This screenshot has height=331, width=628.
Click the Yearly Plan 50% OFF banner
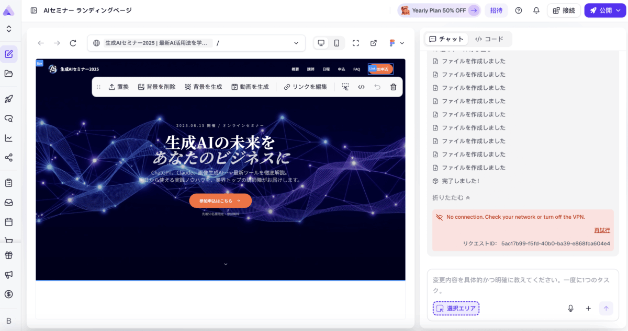tap(439, 10)
